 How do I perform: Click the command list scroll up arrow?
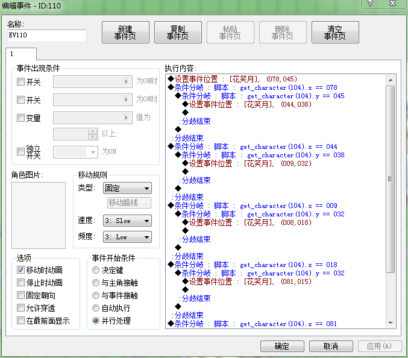[391, 80]
